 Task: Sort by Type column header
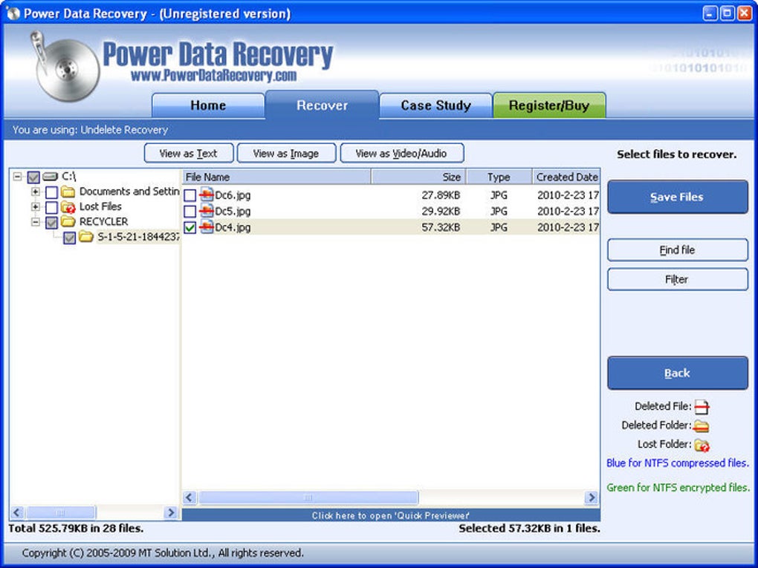pos(499,177)
